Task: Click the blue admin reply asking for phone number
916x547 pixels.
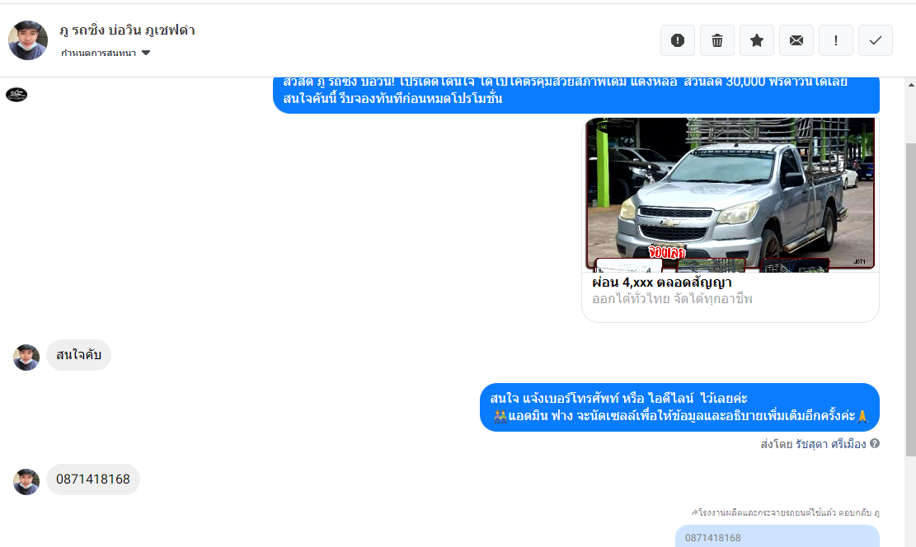Action: (679, 407)
